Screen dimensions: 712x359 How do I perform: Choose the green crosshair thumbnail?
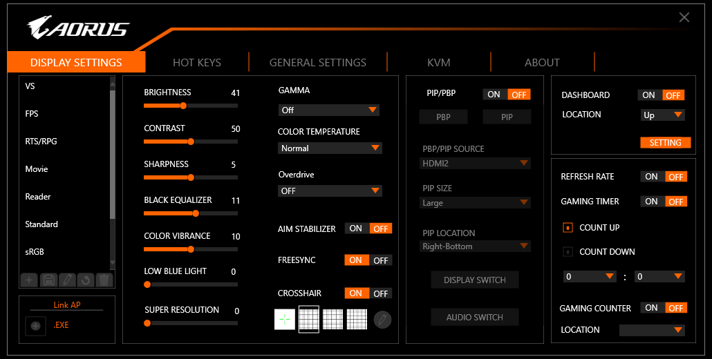(285, 319)
